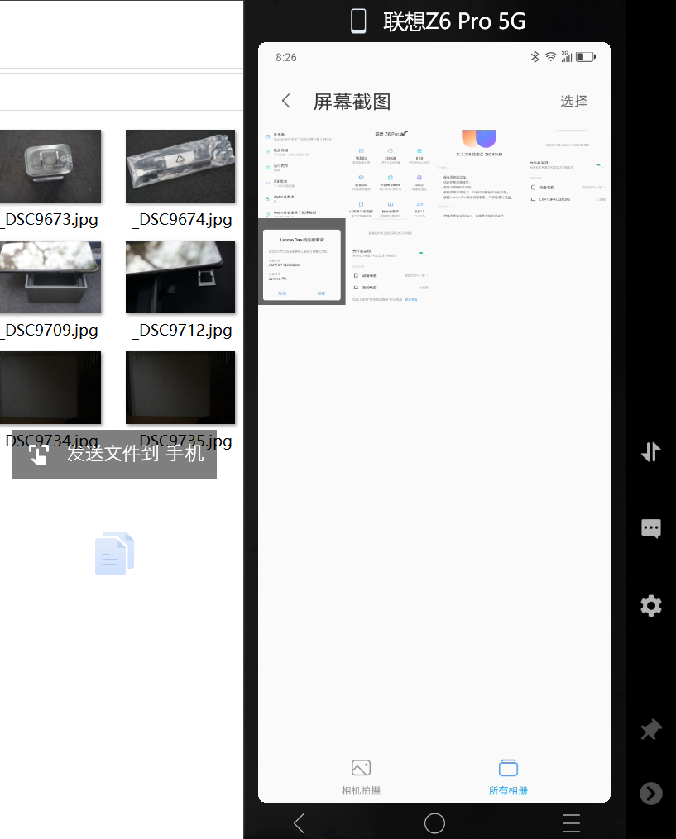
Task: Click the phone icon next to 联想Z6 Pro 5G
Action: pyautogui.click(x=358, y=21)
